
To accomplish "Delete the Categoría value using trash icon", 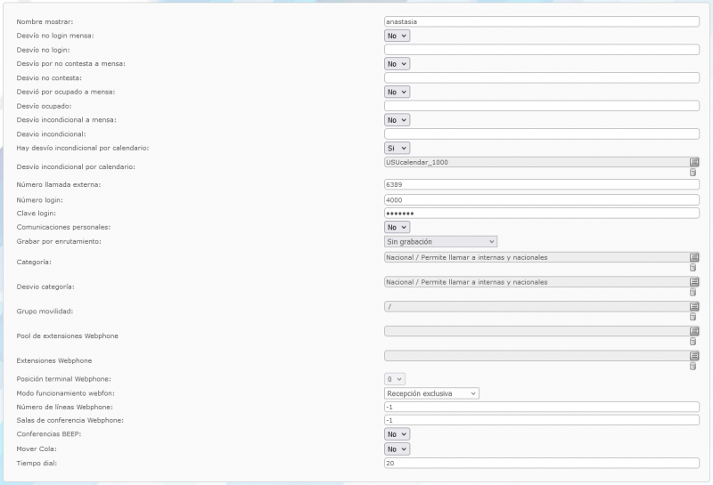I will 693,268.
